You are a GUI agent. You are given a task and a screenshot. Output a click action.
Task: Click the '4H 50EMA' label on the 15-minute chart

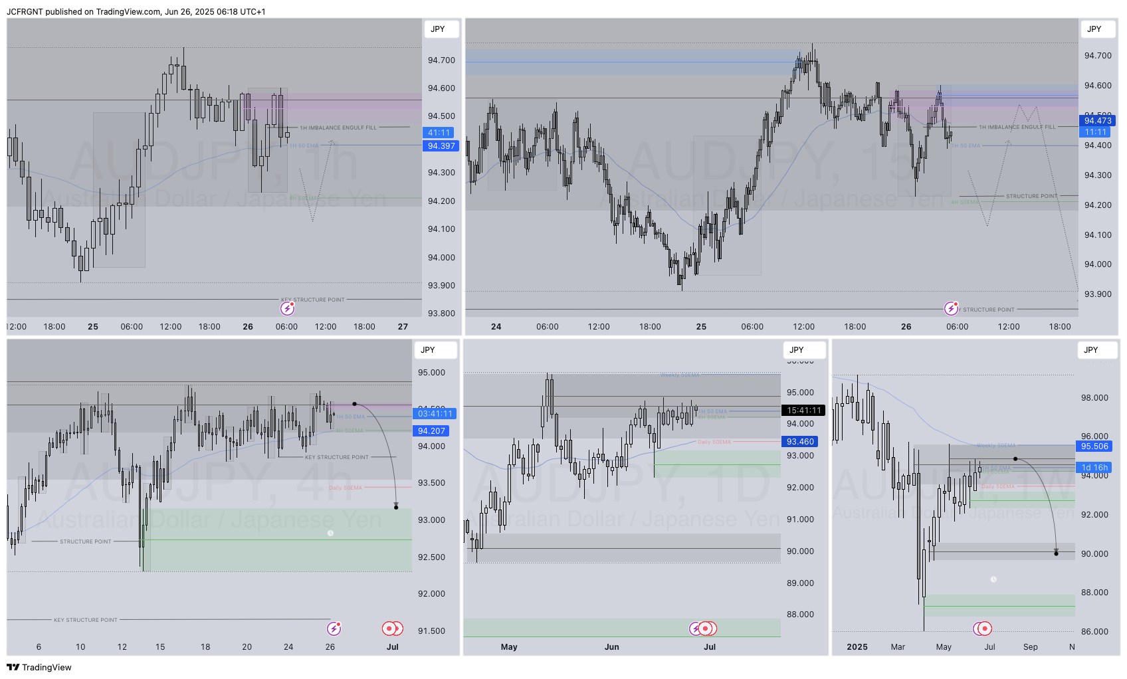965,202
